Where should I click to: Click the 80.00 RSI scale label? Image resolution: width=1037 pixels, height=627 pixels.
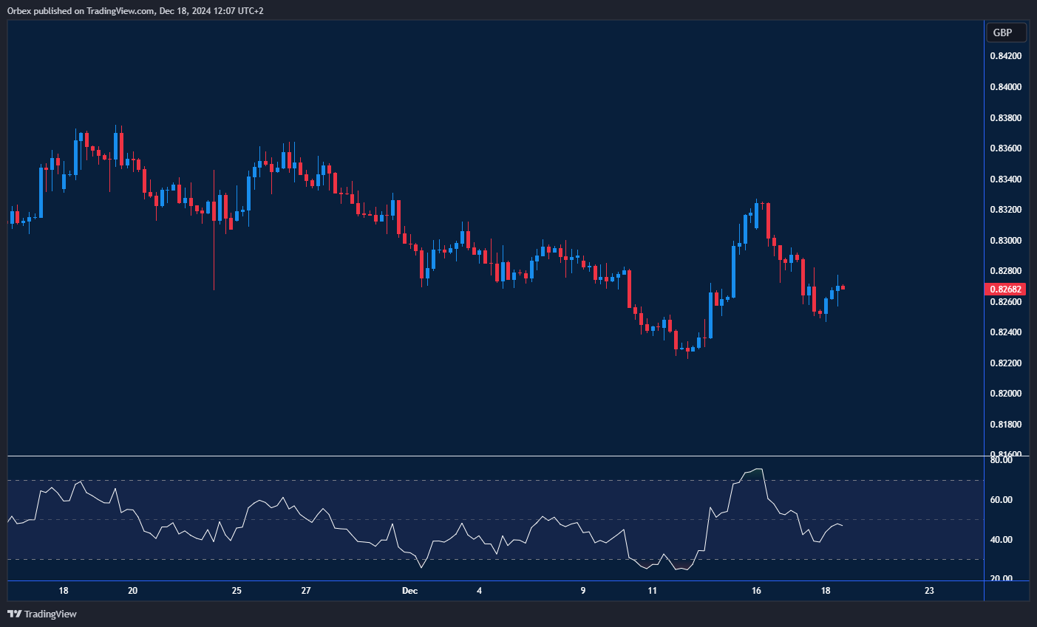coord(1001,460)
